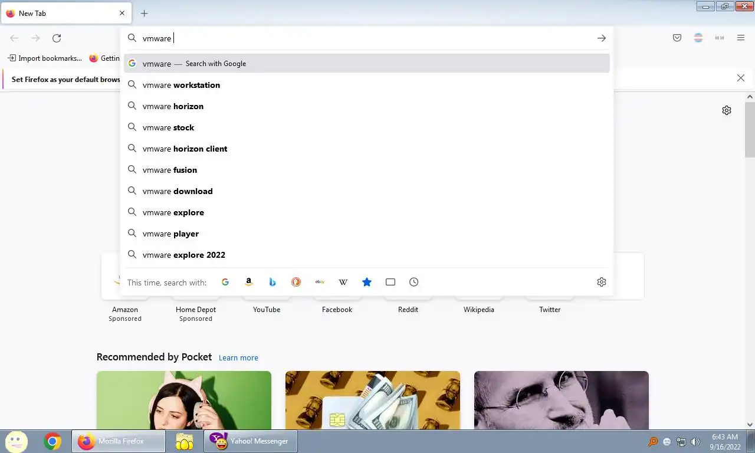Pick the "vmware stock" suggestion
The width and height of the screenshot is (755, 453).
coord(367,127)
